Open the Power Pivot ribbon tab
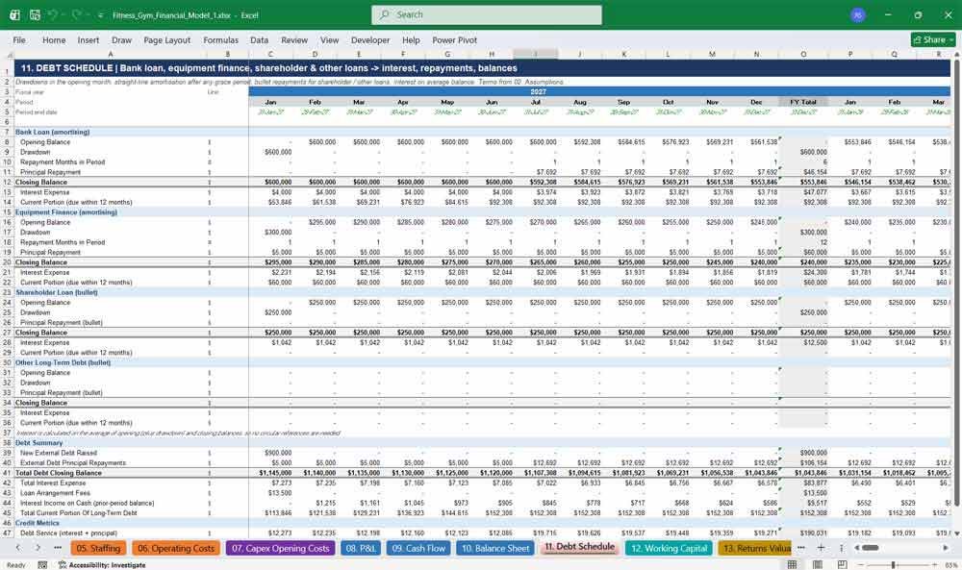 tap(455, 39)
